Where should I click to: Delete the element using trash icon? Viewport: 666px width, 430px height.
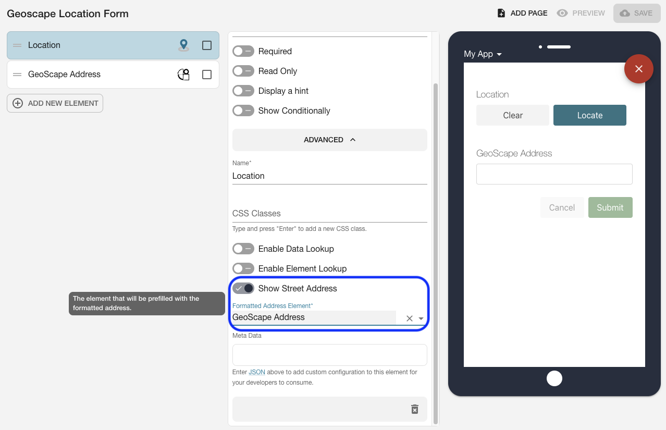[415, 409]
